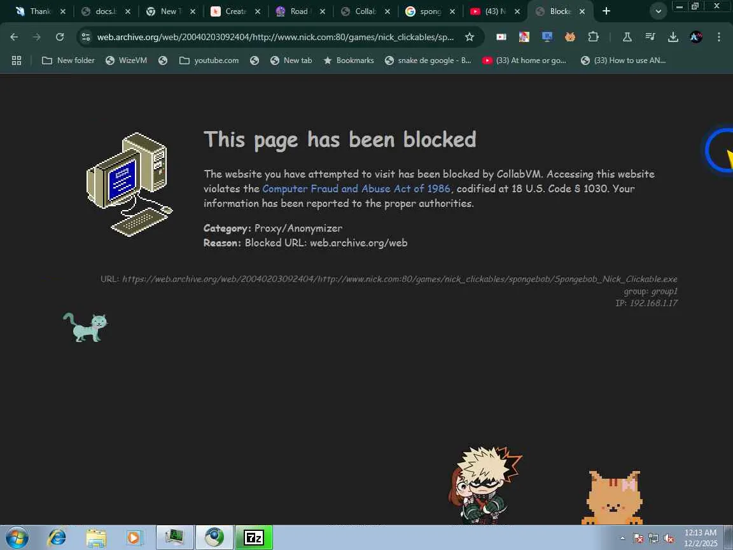Open the How to use AN bookmark
733x550 pixels.
[x=623, y=60]
